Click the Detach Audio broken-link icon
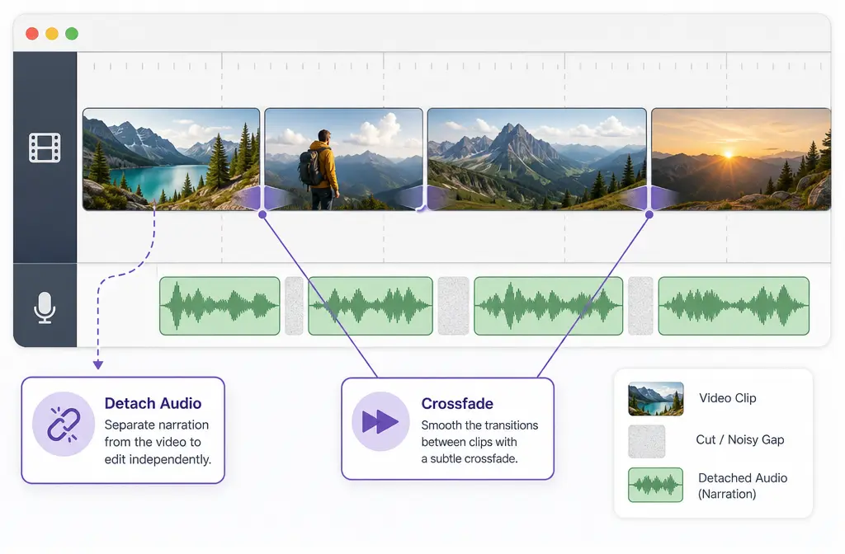845x554 pixels. click(x=64, y=425)
